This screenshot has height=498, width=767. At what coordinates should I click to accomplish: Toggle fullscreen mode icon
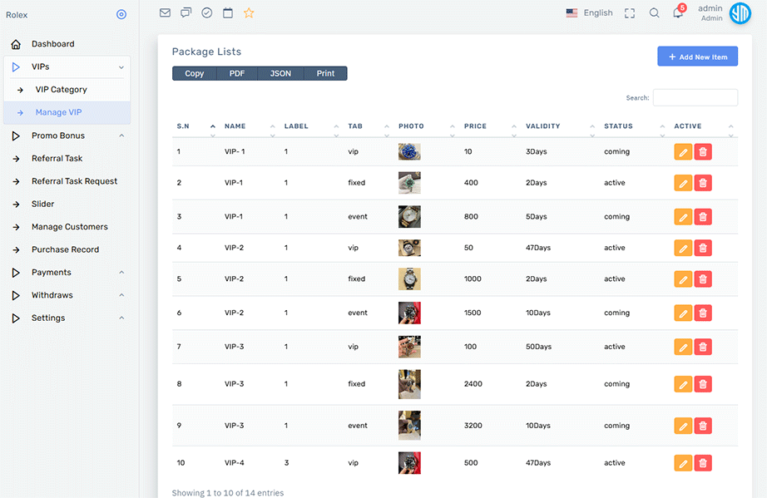point(630,13)
